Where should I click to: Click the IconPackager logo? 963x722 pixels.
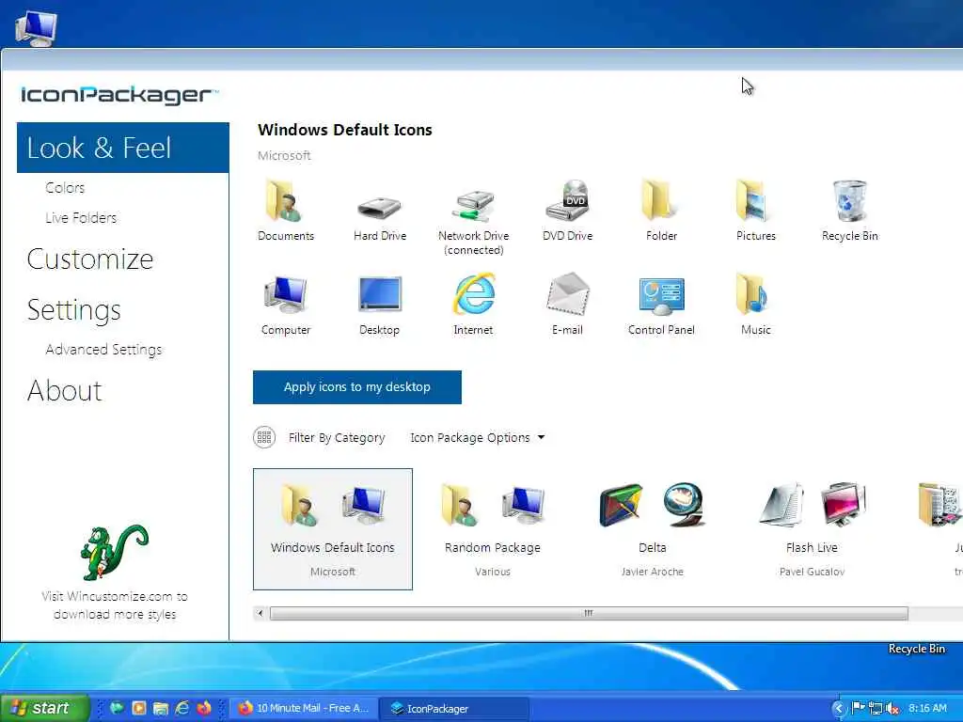(x=119, y=95)
